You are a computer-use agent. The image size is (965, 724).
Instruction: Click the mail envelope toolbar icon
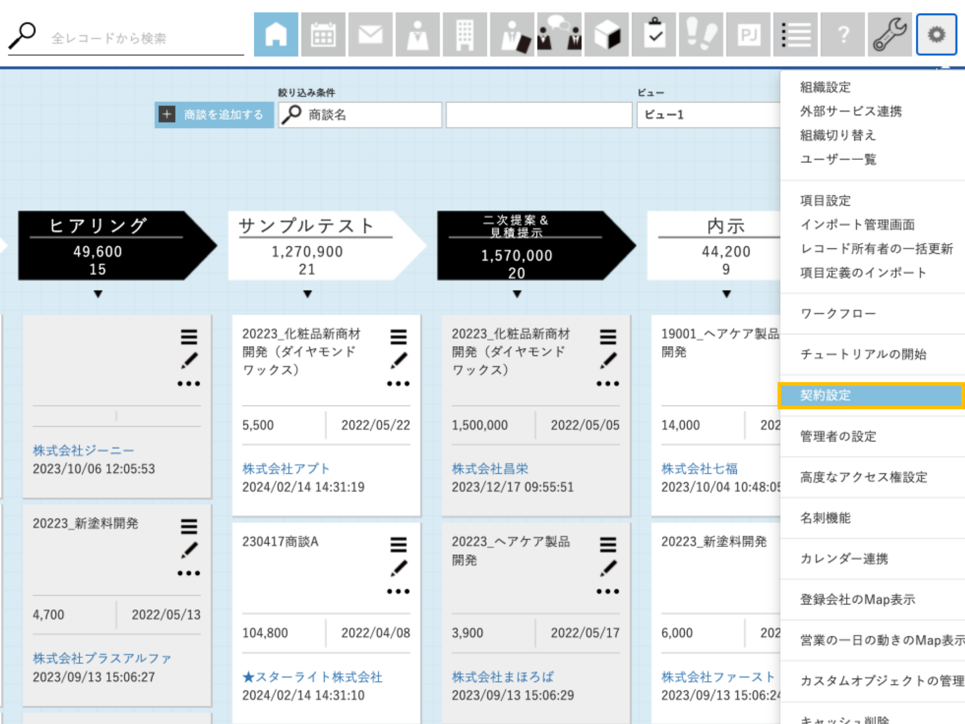pos(370,35)
